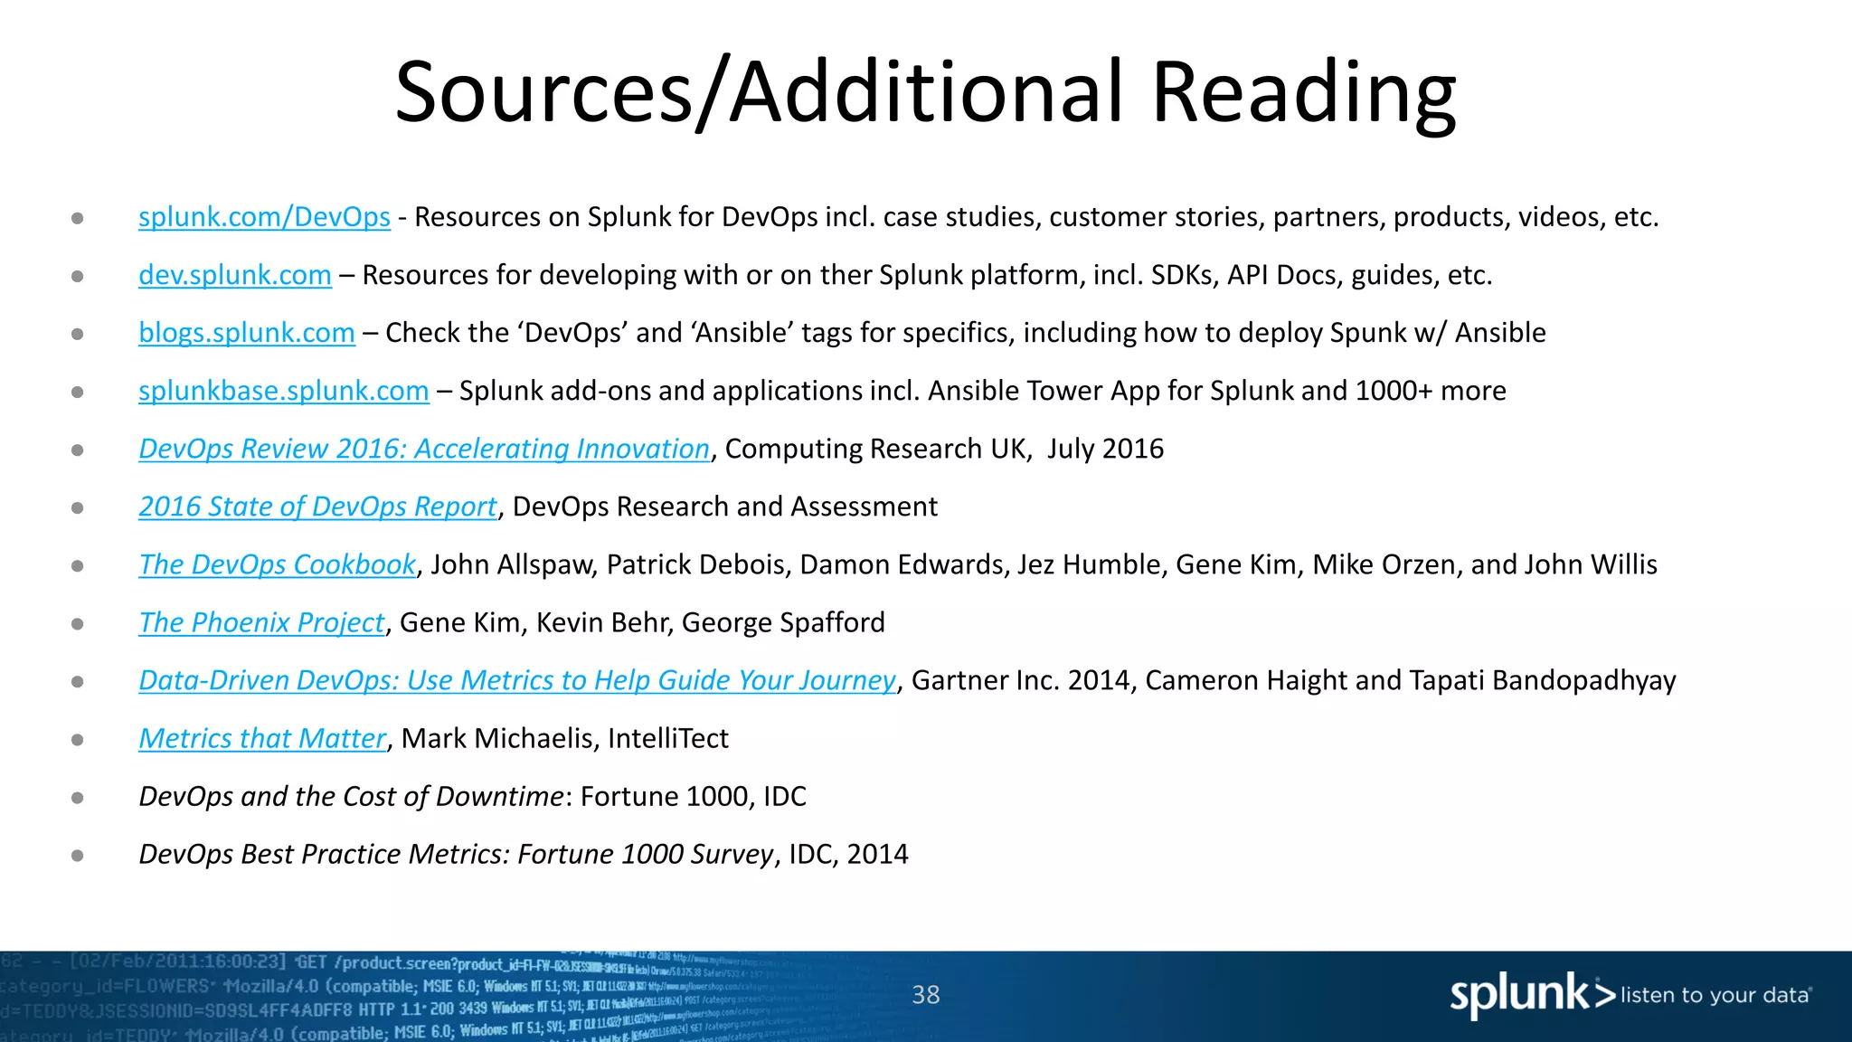Open the Metrics that Matter link

pos(262,738)
